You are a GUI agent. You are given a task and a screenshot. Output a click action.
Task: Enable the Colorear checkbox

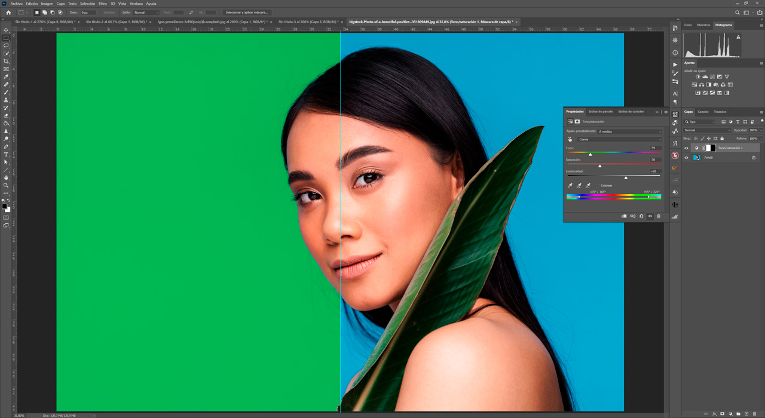pyautogui.click(x=597, y=186)
